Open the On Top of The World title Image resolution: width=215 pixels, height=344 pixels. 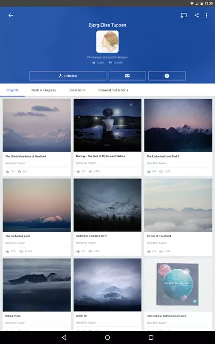point(159,236)
